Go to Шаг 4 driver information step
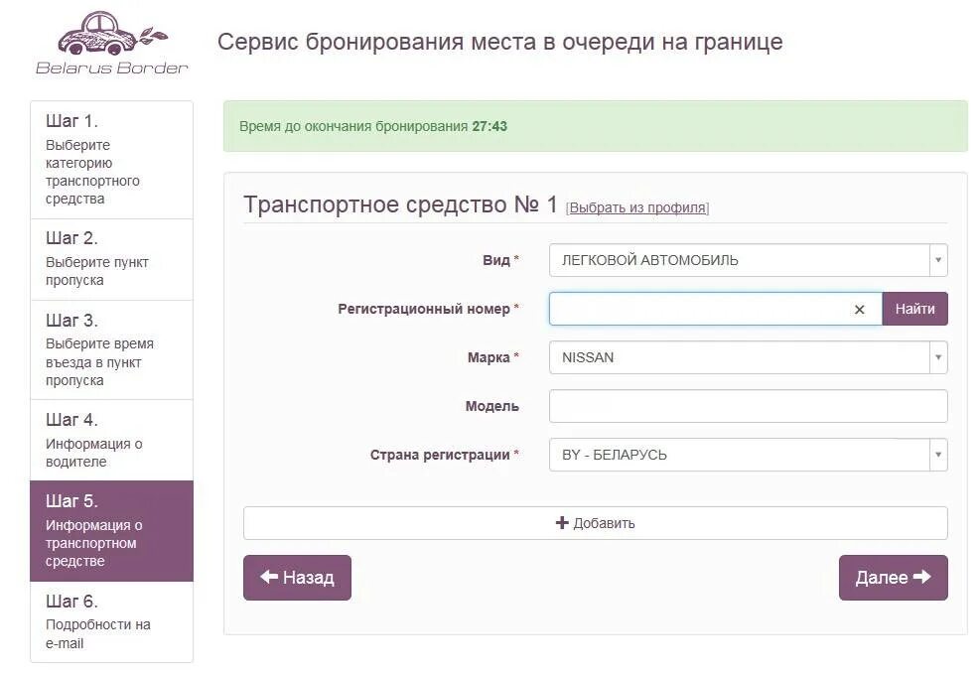Viewport: 978px width, 676px height. 109,440
